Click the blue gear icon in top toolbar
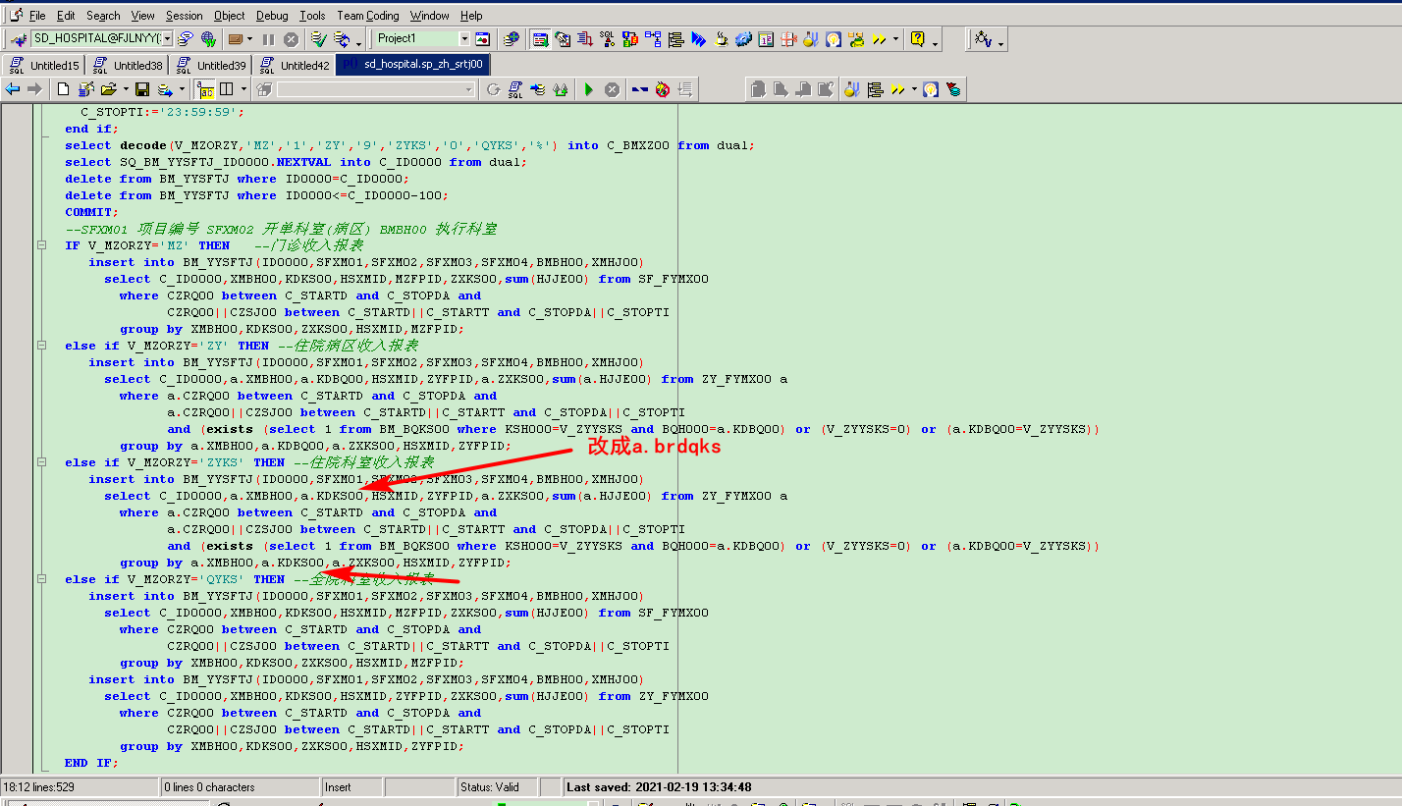 click(743, 39)
